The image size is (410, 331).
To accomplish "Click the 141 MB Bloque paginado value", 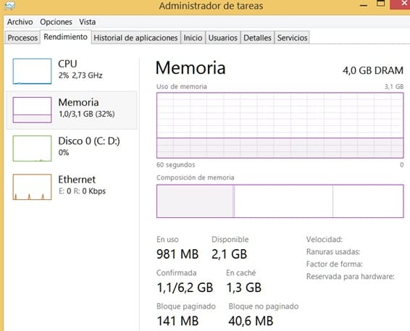I will 177,321.
